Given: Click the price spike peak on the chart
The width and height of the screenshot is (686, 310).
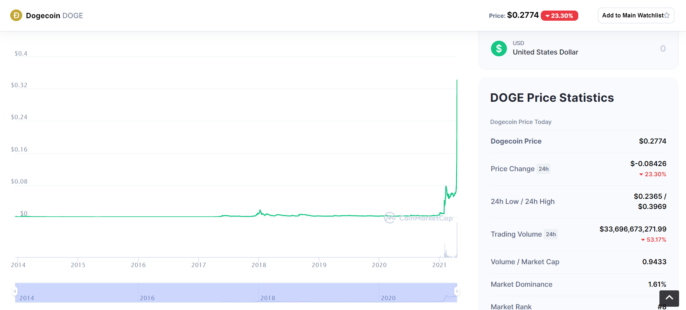Looking at the screenshot, I should [x=457, y=80].
